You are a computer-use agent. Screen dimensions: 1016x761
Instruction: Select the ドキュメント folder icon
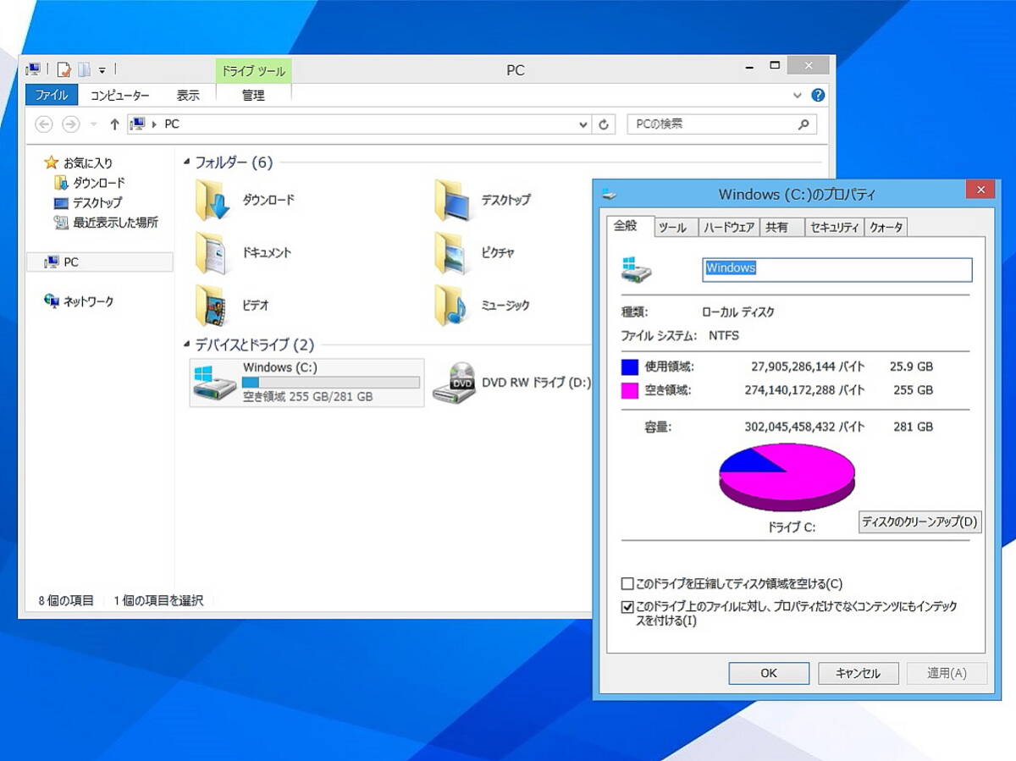click(213, 252)
